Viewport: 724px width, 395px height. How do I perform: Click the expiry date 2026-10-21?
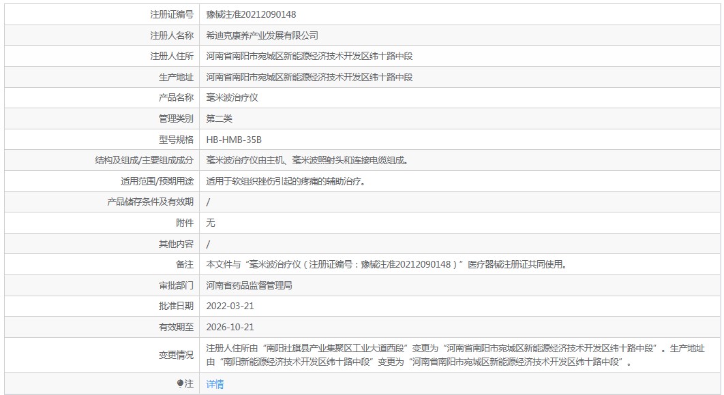230,327
